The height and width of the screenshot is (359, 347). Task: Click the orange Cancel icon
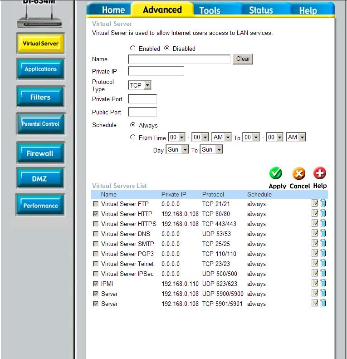tap(298, 173)
